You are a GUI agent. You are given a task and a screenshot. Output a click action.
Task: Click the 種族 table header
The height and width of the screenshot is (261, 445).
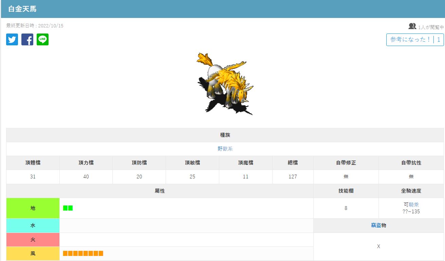point(225,135)
